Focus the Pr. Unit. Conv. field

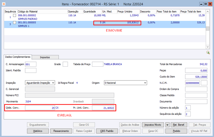103,108
